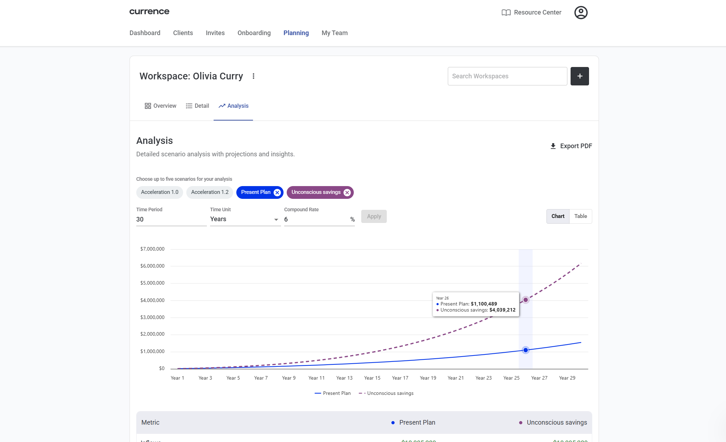
Task: Click the Export PDF download icon
Action: click(x=553, y=146)
